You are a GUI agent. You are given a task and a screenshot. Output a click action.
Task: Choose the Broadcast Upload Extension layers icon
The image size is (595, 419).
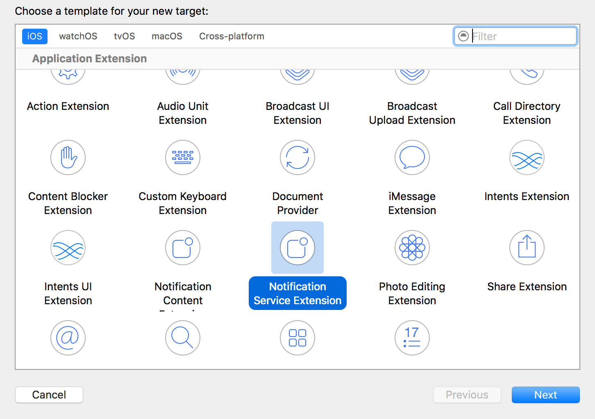click(x=412, y=77)
